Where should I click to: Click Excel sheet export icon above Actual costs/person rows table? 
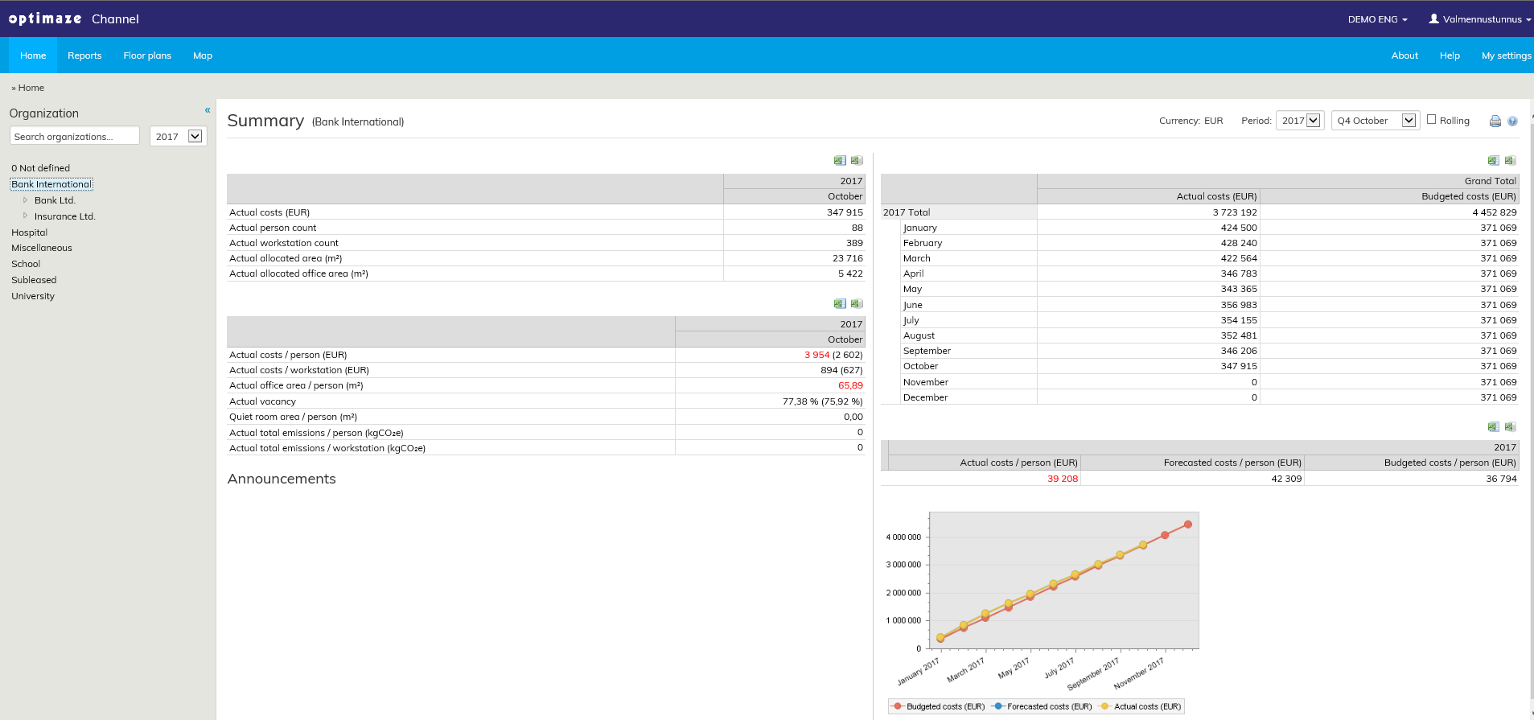click(840, 304)
